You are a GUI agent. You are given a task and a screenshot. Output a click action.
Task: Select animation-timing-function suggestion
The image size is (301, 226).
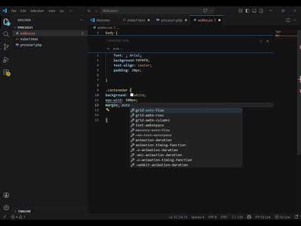click(186, 145)
